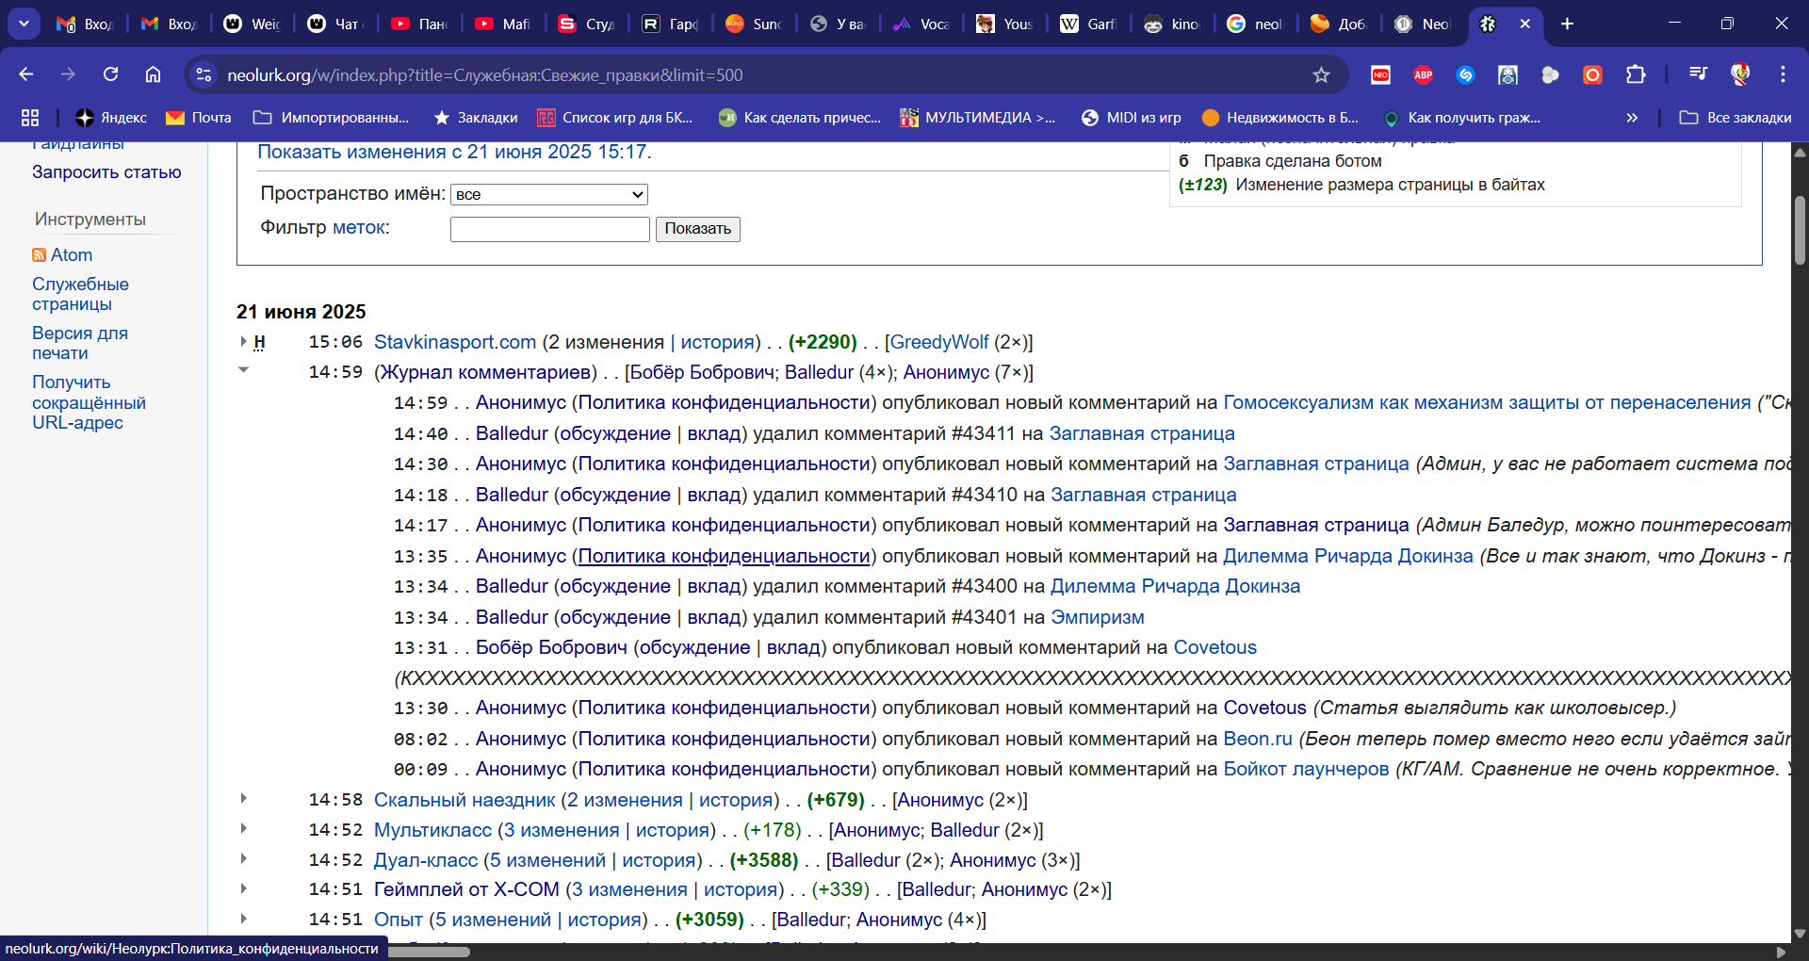Bookmark this page with star icon
This screenshot has width=1809, height=961.
tap(1321, 74)
